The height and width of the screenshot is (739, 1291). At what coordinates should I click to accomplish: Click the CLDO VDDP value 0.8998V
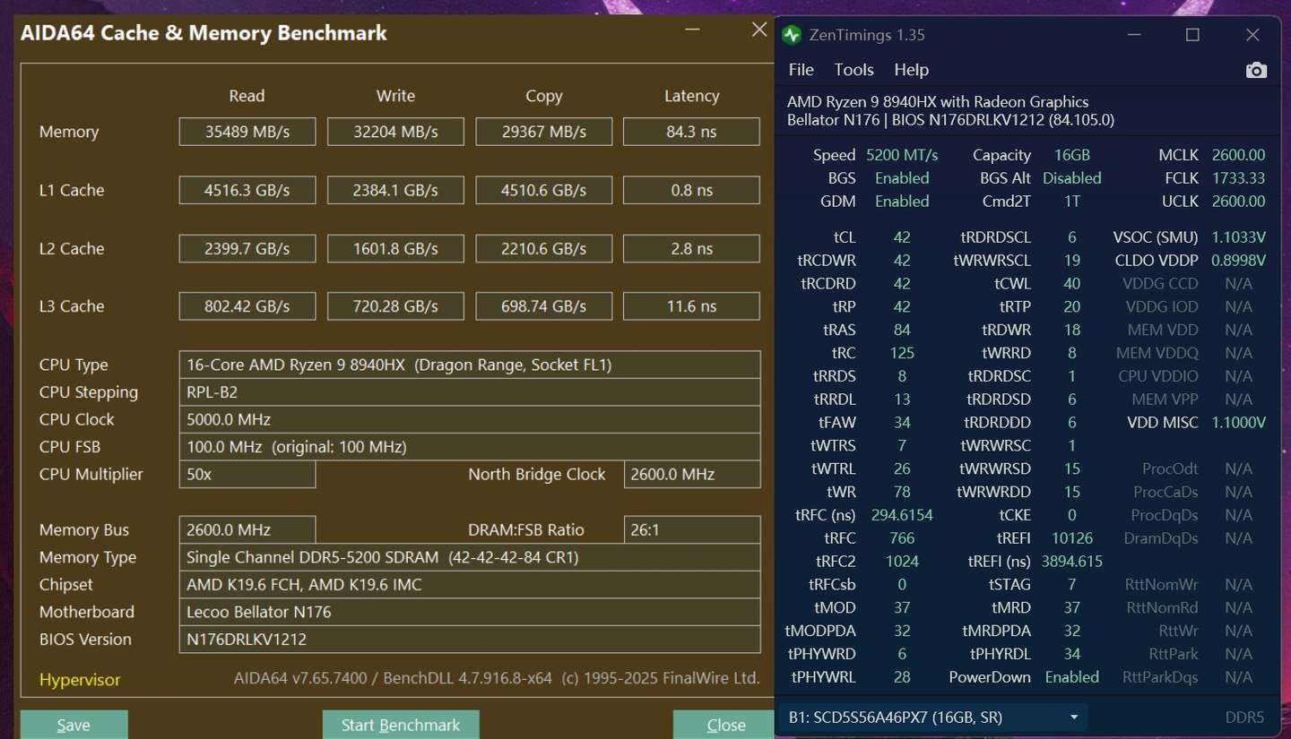1238,261
